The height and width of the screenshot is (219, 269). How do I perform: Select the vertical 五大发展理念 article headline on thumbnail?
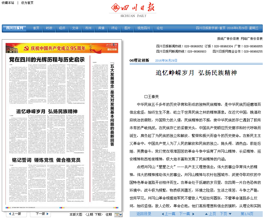point(112,105)
